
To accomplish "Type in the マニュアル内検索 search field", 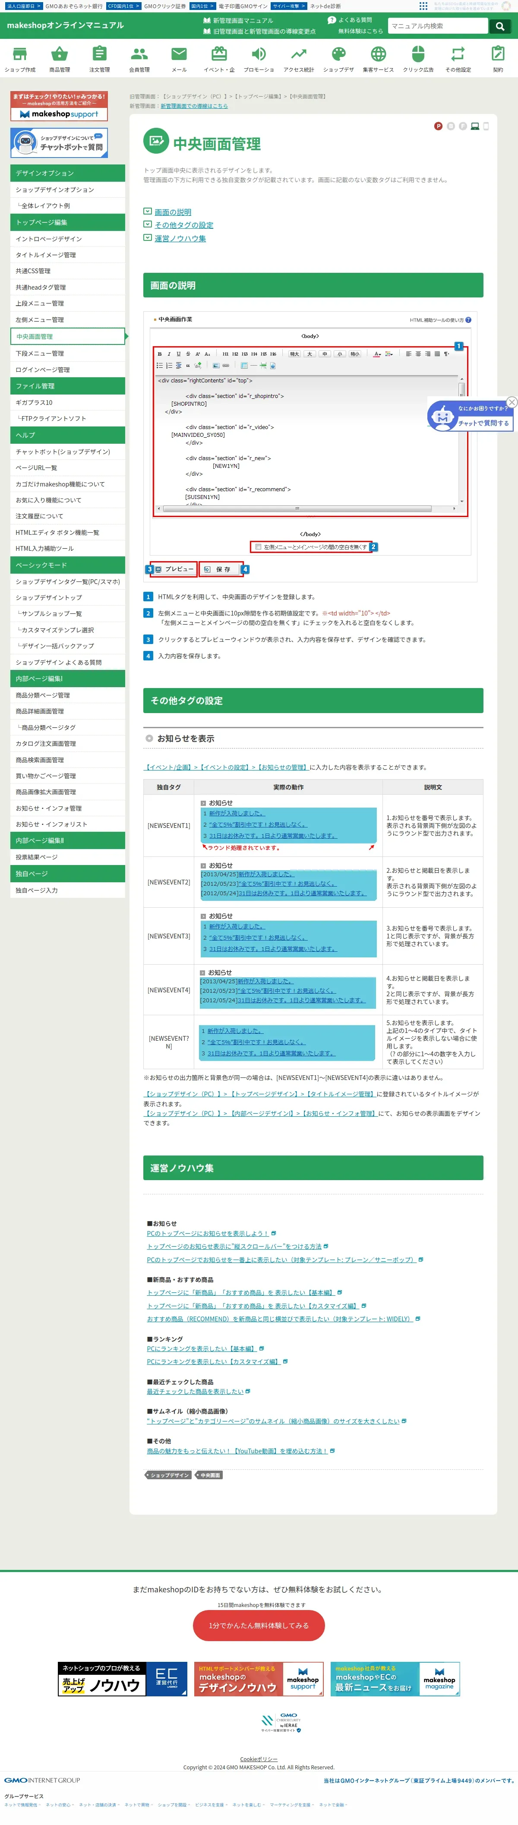I will click(x=437, y=26).
